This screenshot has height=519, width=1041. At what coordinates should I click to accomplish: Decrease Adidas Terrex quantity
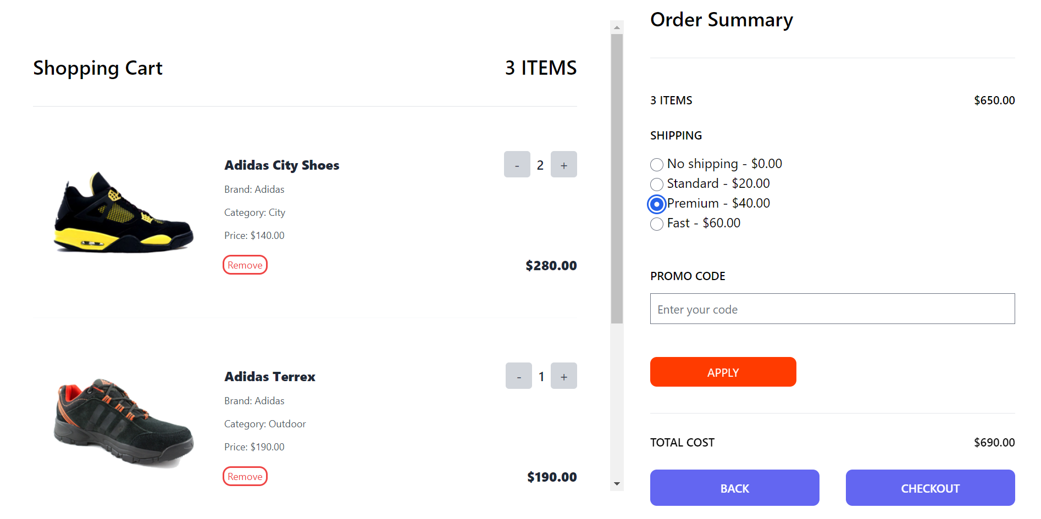(x=518, y=376)
